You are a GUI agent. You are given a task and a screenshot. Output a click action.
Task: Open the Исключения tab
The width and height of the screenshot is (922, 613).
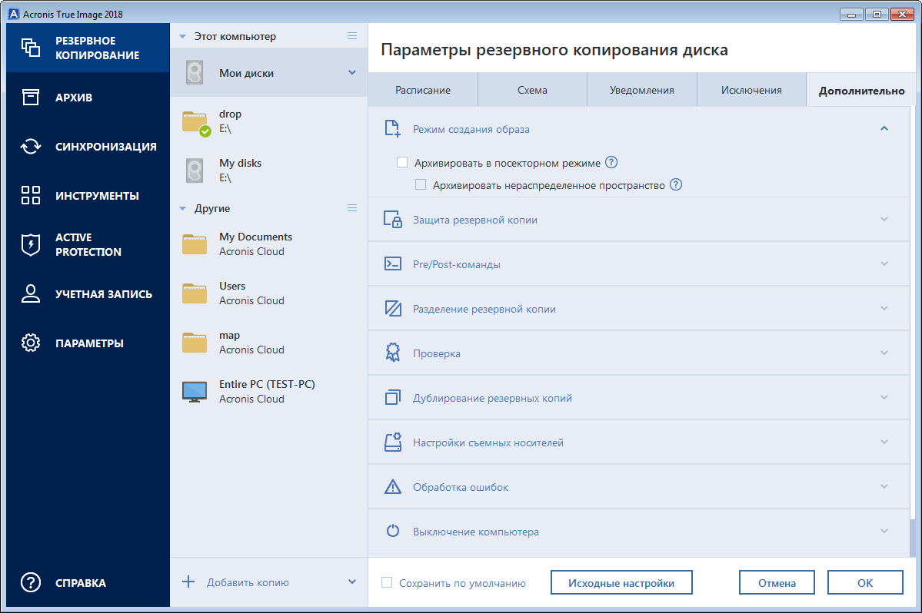(751, 90)
